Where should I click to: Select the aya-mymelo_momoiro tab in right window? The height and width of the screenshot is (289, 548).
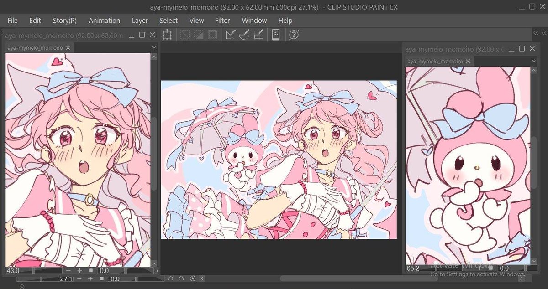(x=435, y=61)
